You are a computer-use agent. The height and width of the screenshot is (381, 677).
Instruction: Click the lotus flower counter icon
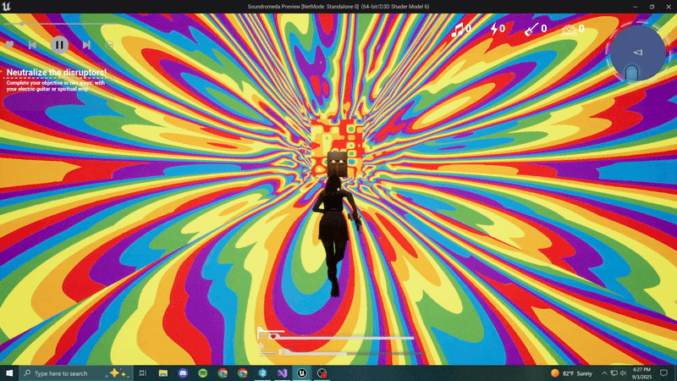tap(570, 30)
